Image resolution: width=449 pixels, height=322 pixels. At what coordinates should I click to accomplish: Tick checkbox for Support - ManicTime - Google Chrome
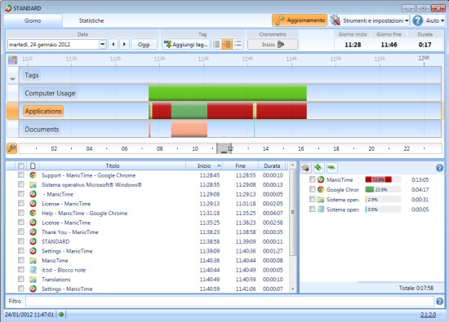tap(21, 174)
